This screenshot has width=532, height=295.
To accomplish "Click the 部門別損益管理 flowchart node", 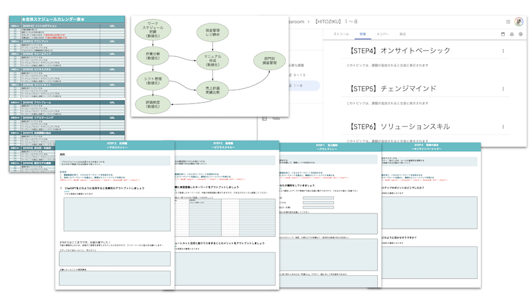I will click(x=269, y=61).
